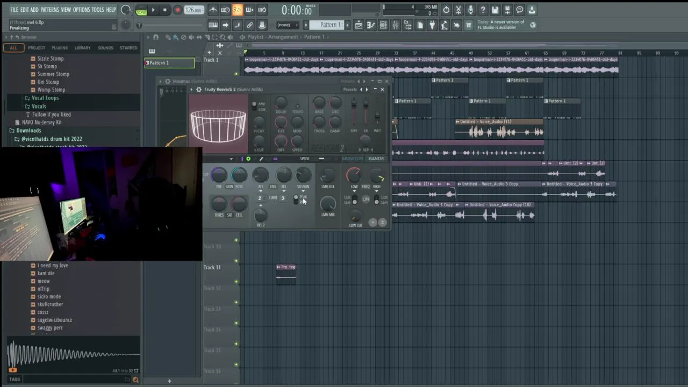The width and height of the screenshot is (688, 387).
Task: Click the browser search magnifier icon
Action: click(x=135, y=379)
